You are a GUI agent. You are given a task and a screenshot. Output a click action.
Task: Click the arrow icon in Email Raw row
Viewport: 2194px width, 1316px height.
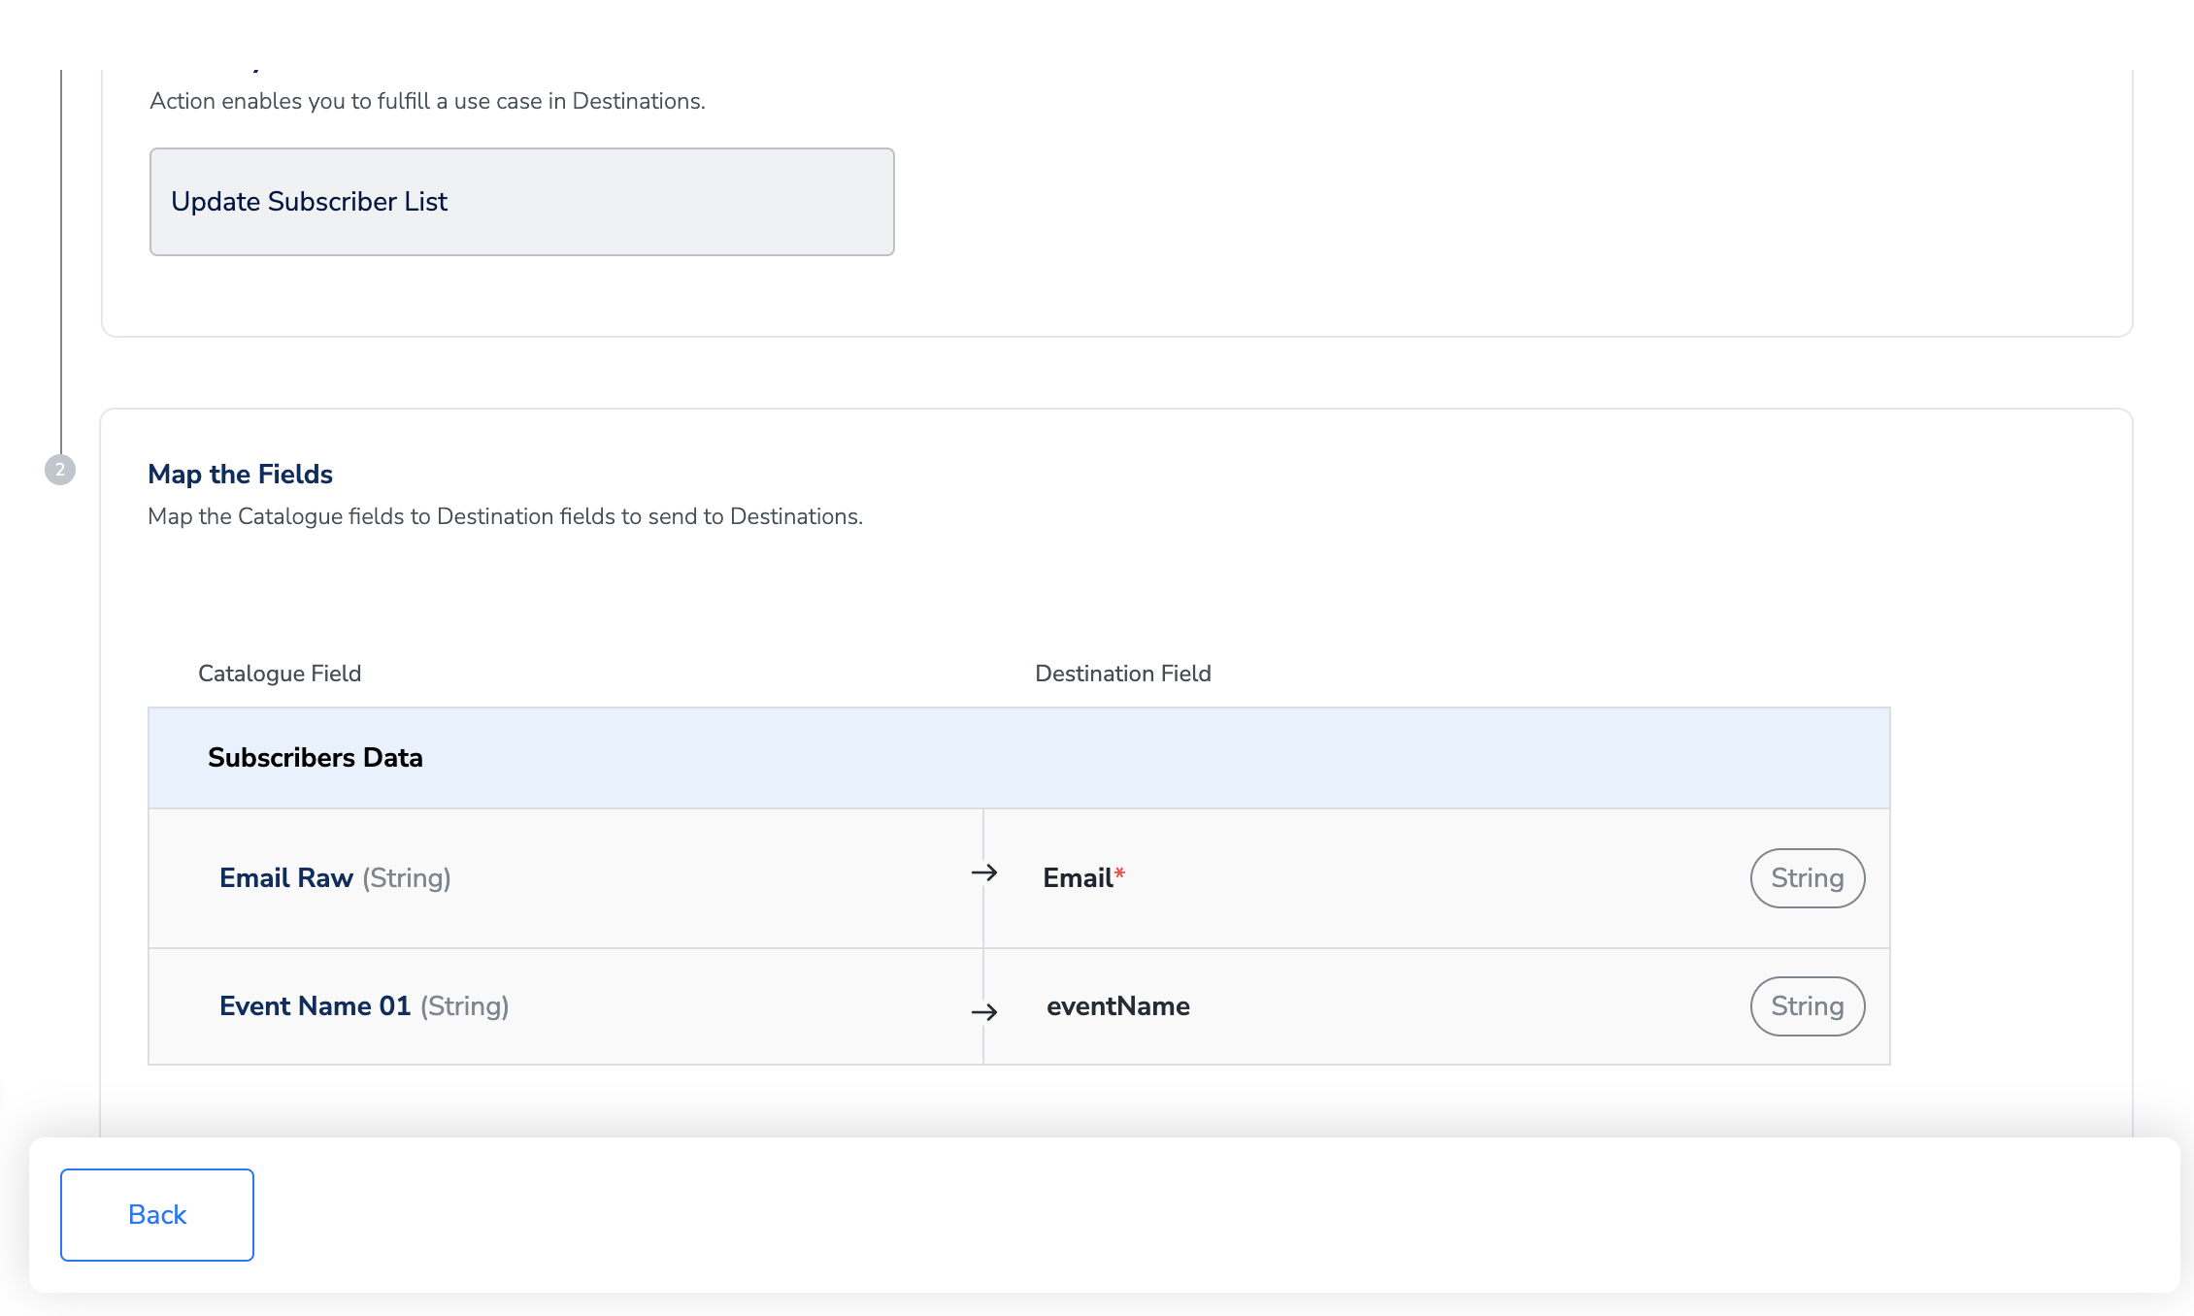pyautogui.click(x=983, y=872)
